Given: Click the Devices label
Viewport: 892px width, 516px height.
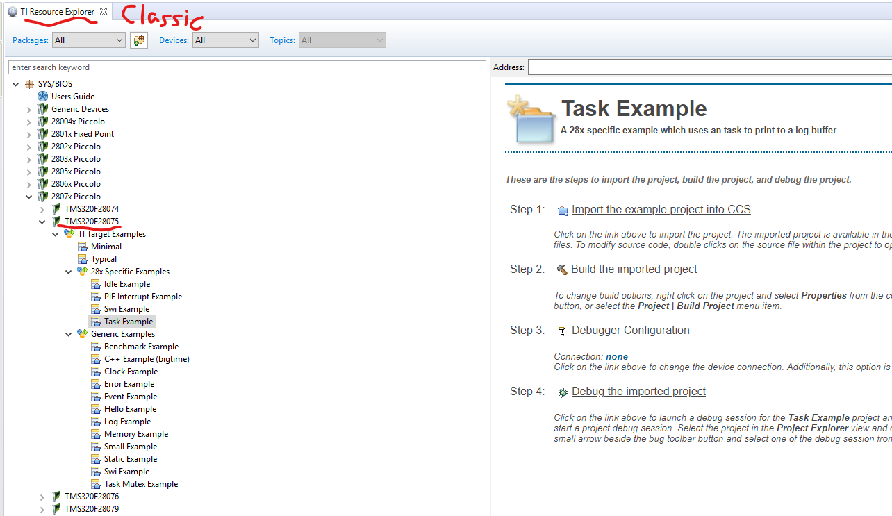Looking at the screenshot, I should tap(174, 40).
